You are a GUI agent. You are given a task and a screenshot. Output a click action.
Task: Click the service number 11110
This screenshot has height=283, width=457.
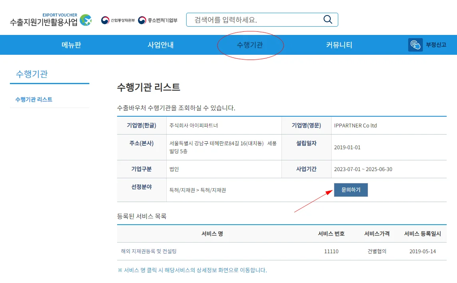point(332,251)
